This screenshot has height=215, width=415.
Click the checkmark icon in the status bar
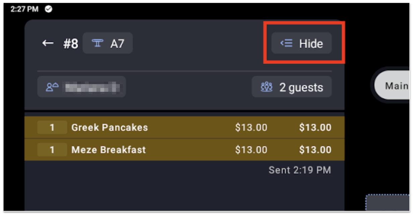[x=48, y=9]
